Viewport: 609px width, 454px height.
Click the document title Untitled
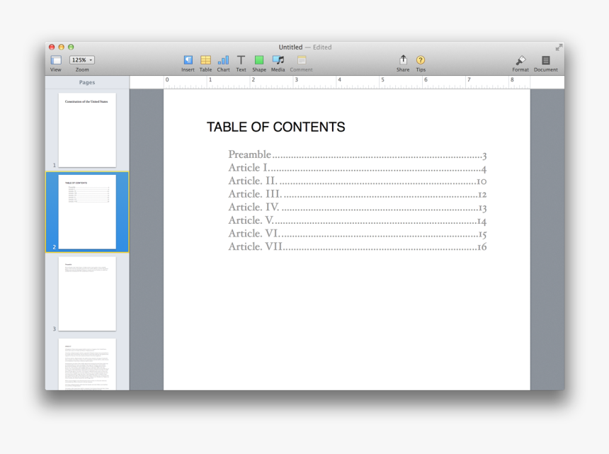click(x=290, y=47)
